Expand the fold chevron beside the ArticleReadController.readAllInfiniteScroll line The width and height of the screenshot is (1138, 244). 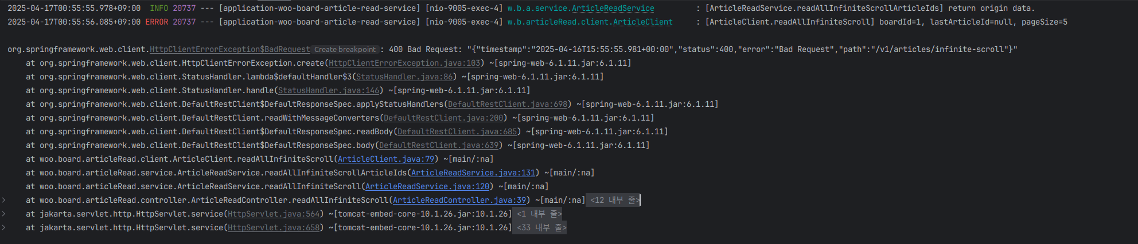coord(3,200)
